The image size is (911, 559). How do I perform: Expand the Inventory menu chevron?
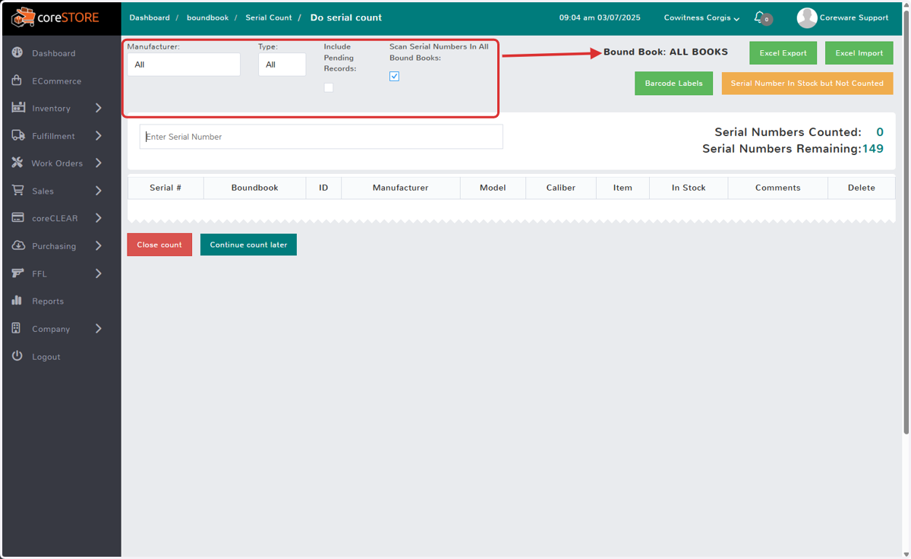(x=99, y=108)
